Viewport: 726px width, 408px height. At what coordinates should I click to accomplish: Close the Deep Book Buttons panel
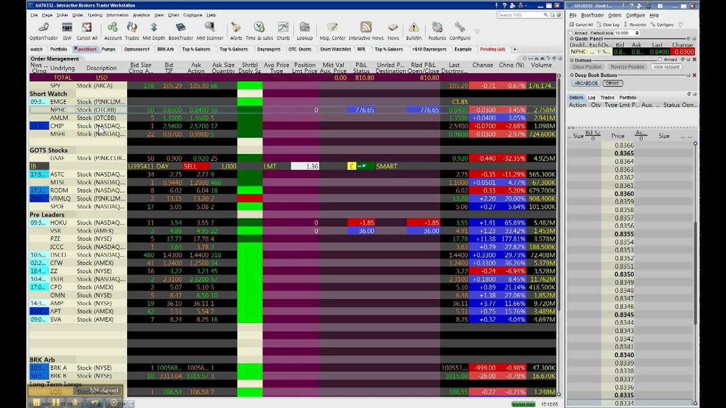[x=694, y=75]
